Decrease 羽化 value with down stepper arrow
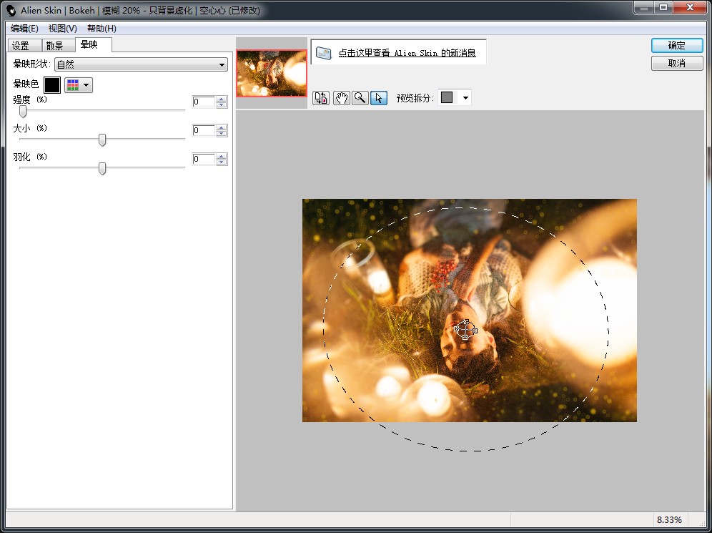 tap(222, 162)
